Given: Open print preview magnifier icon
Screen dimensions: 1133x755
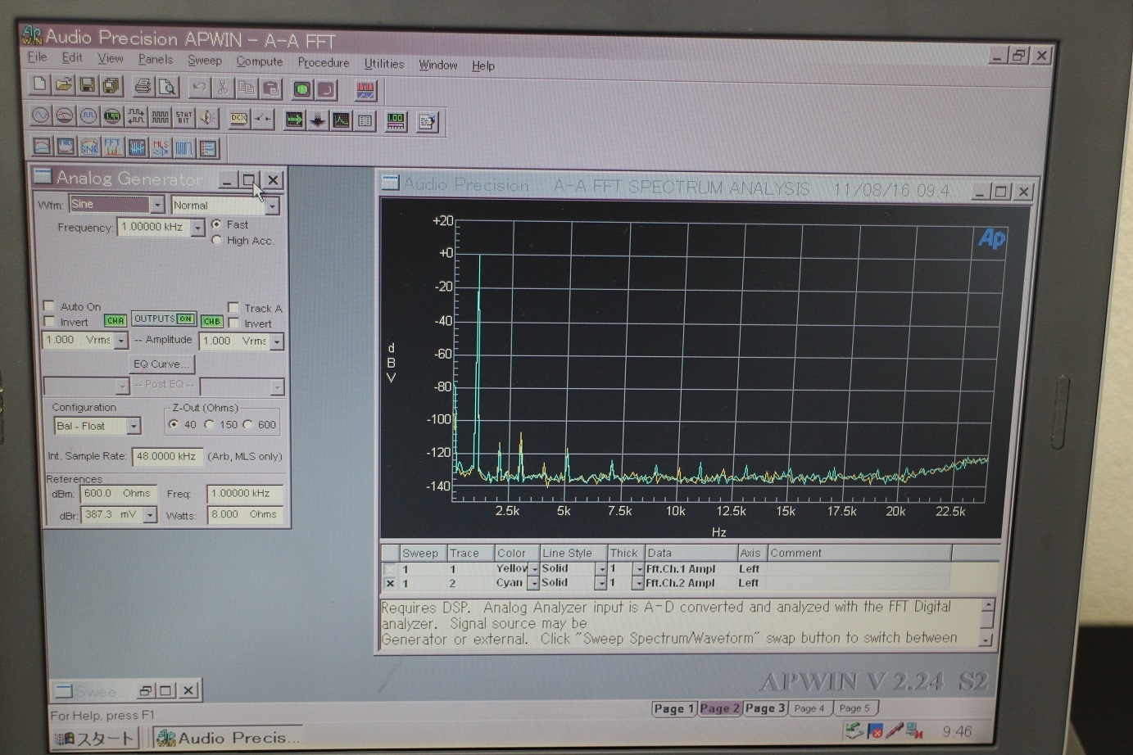Looking at the screenshot, I should point(167,87).
